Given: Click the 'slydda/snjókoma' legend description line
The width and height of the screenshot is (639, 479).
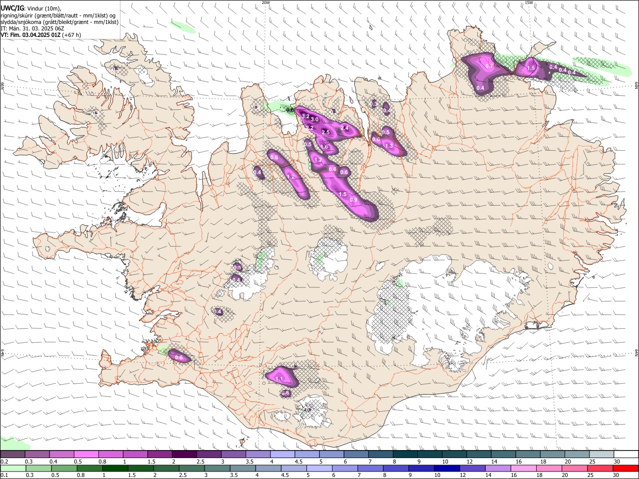Looking at the screenshot, I should point(60,22).
